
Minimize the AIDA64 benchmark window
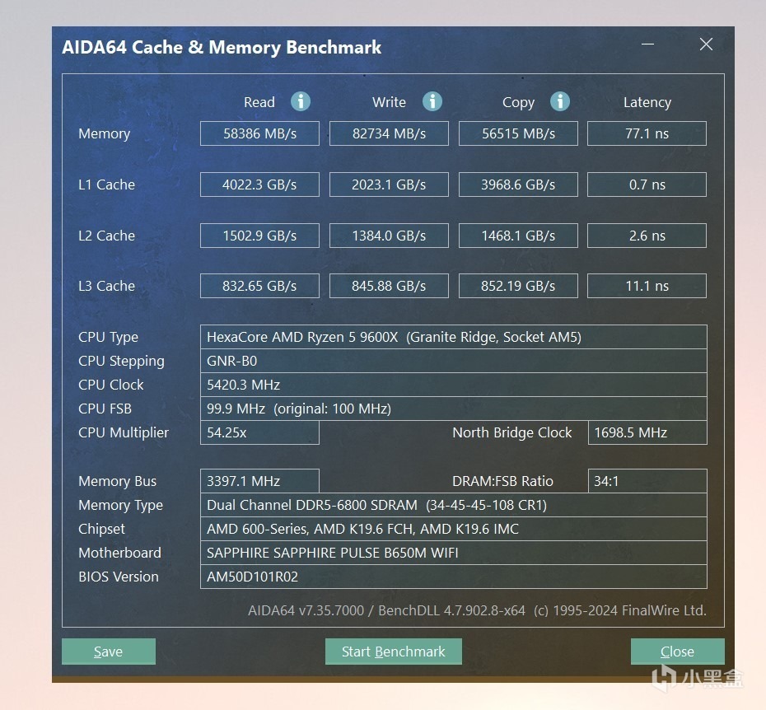coord(647,44)
